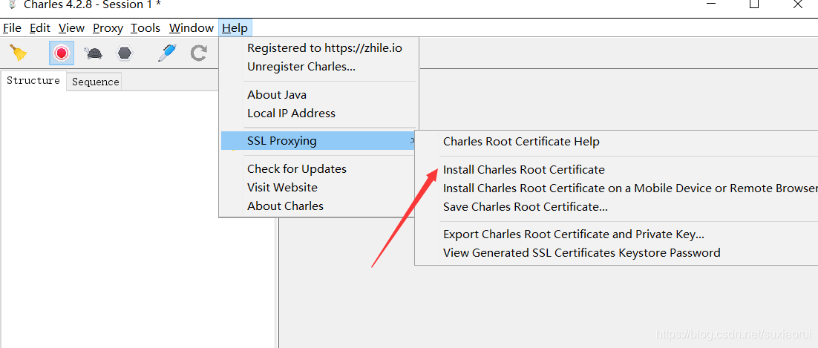
Task: Open the Window menu
Action: click(192, 27)
